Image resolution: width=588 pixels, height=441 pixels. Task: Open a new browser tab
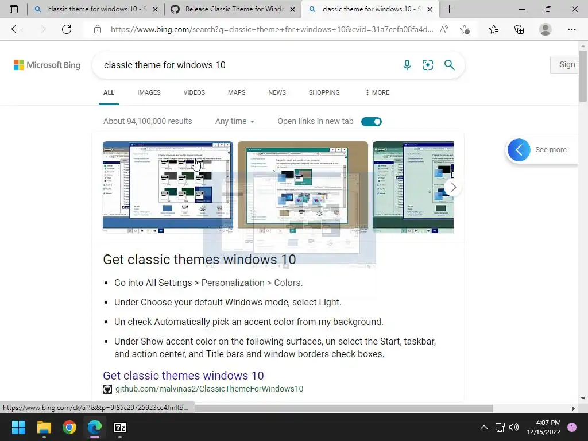tap(449, 9)
